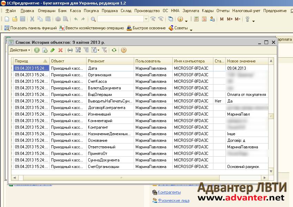Click the Find next icon
The height and width of the screenshot is (207, 293).
pyautogui.click(x=153, y=19)
